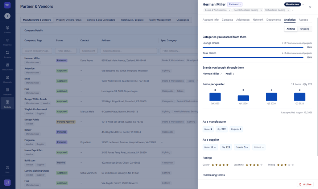Open General & Sub Contractors tab

101,20
